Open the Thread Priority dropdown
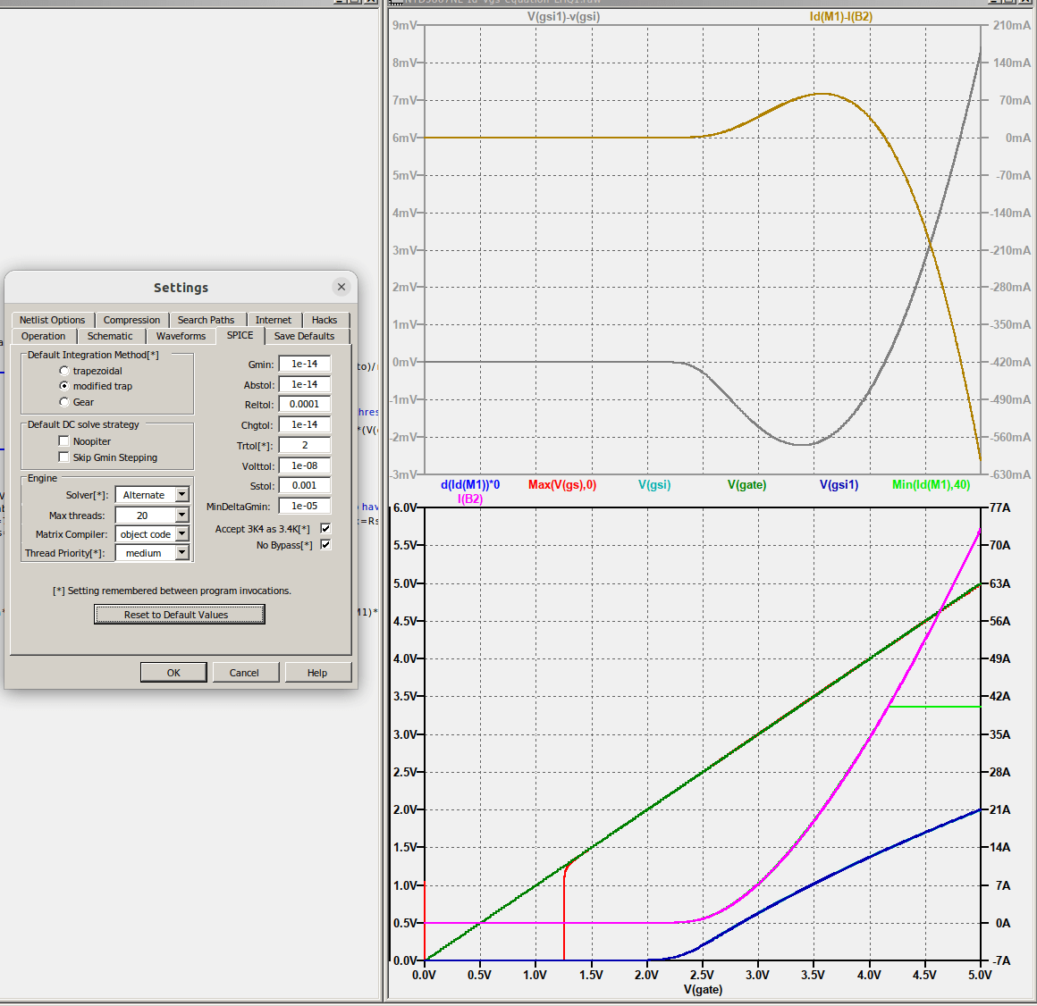 [182, 552]
